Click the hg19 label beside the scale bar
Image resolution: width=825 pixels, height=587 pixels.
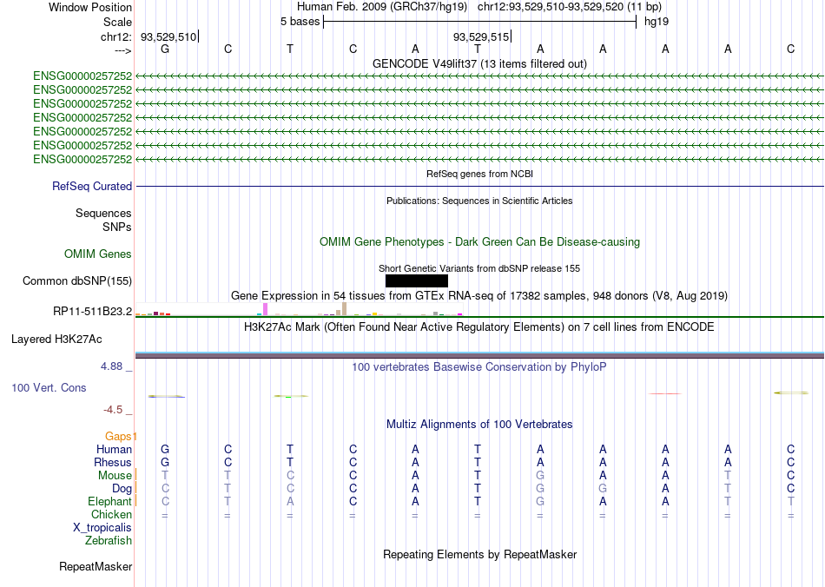(657, 22)
